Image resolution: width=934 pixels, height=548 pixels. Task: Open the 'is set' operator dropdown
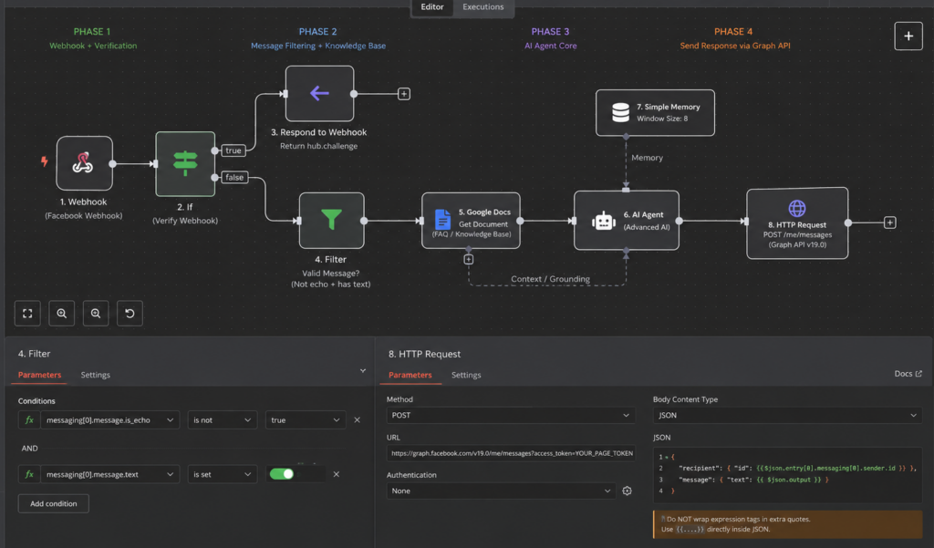pyautogui.click(x=223, y=474)
